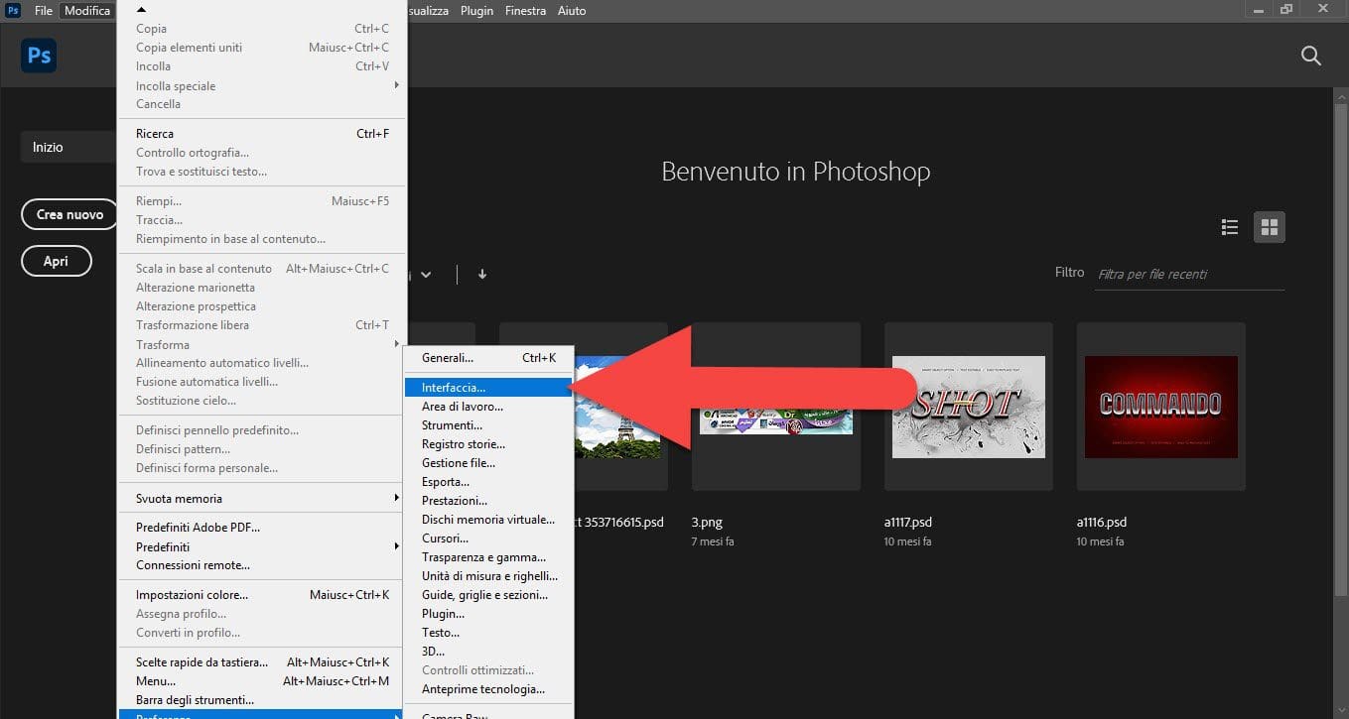The height and width of the screenshot is (719, 1349).
Task: Open the search magnifier icon
Action: [1310, 57]
